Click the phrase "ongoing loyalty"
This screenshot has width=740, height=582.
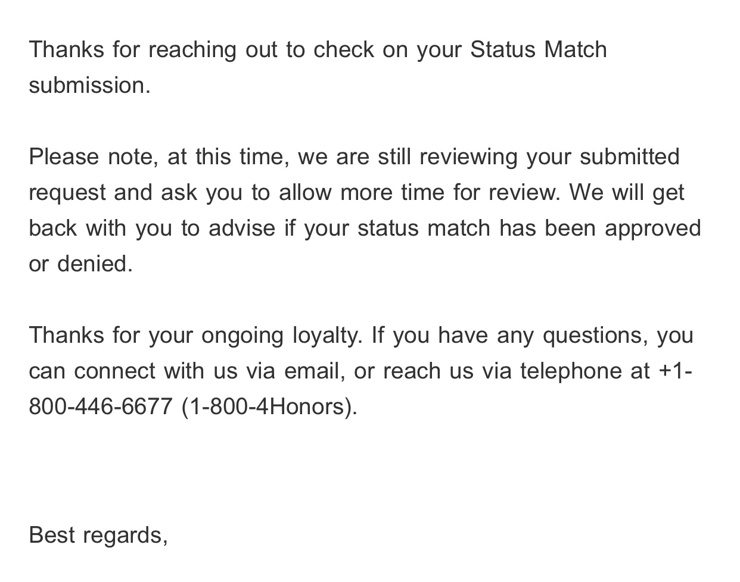tap(281, 336)
